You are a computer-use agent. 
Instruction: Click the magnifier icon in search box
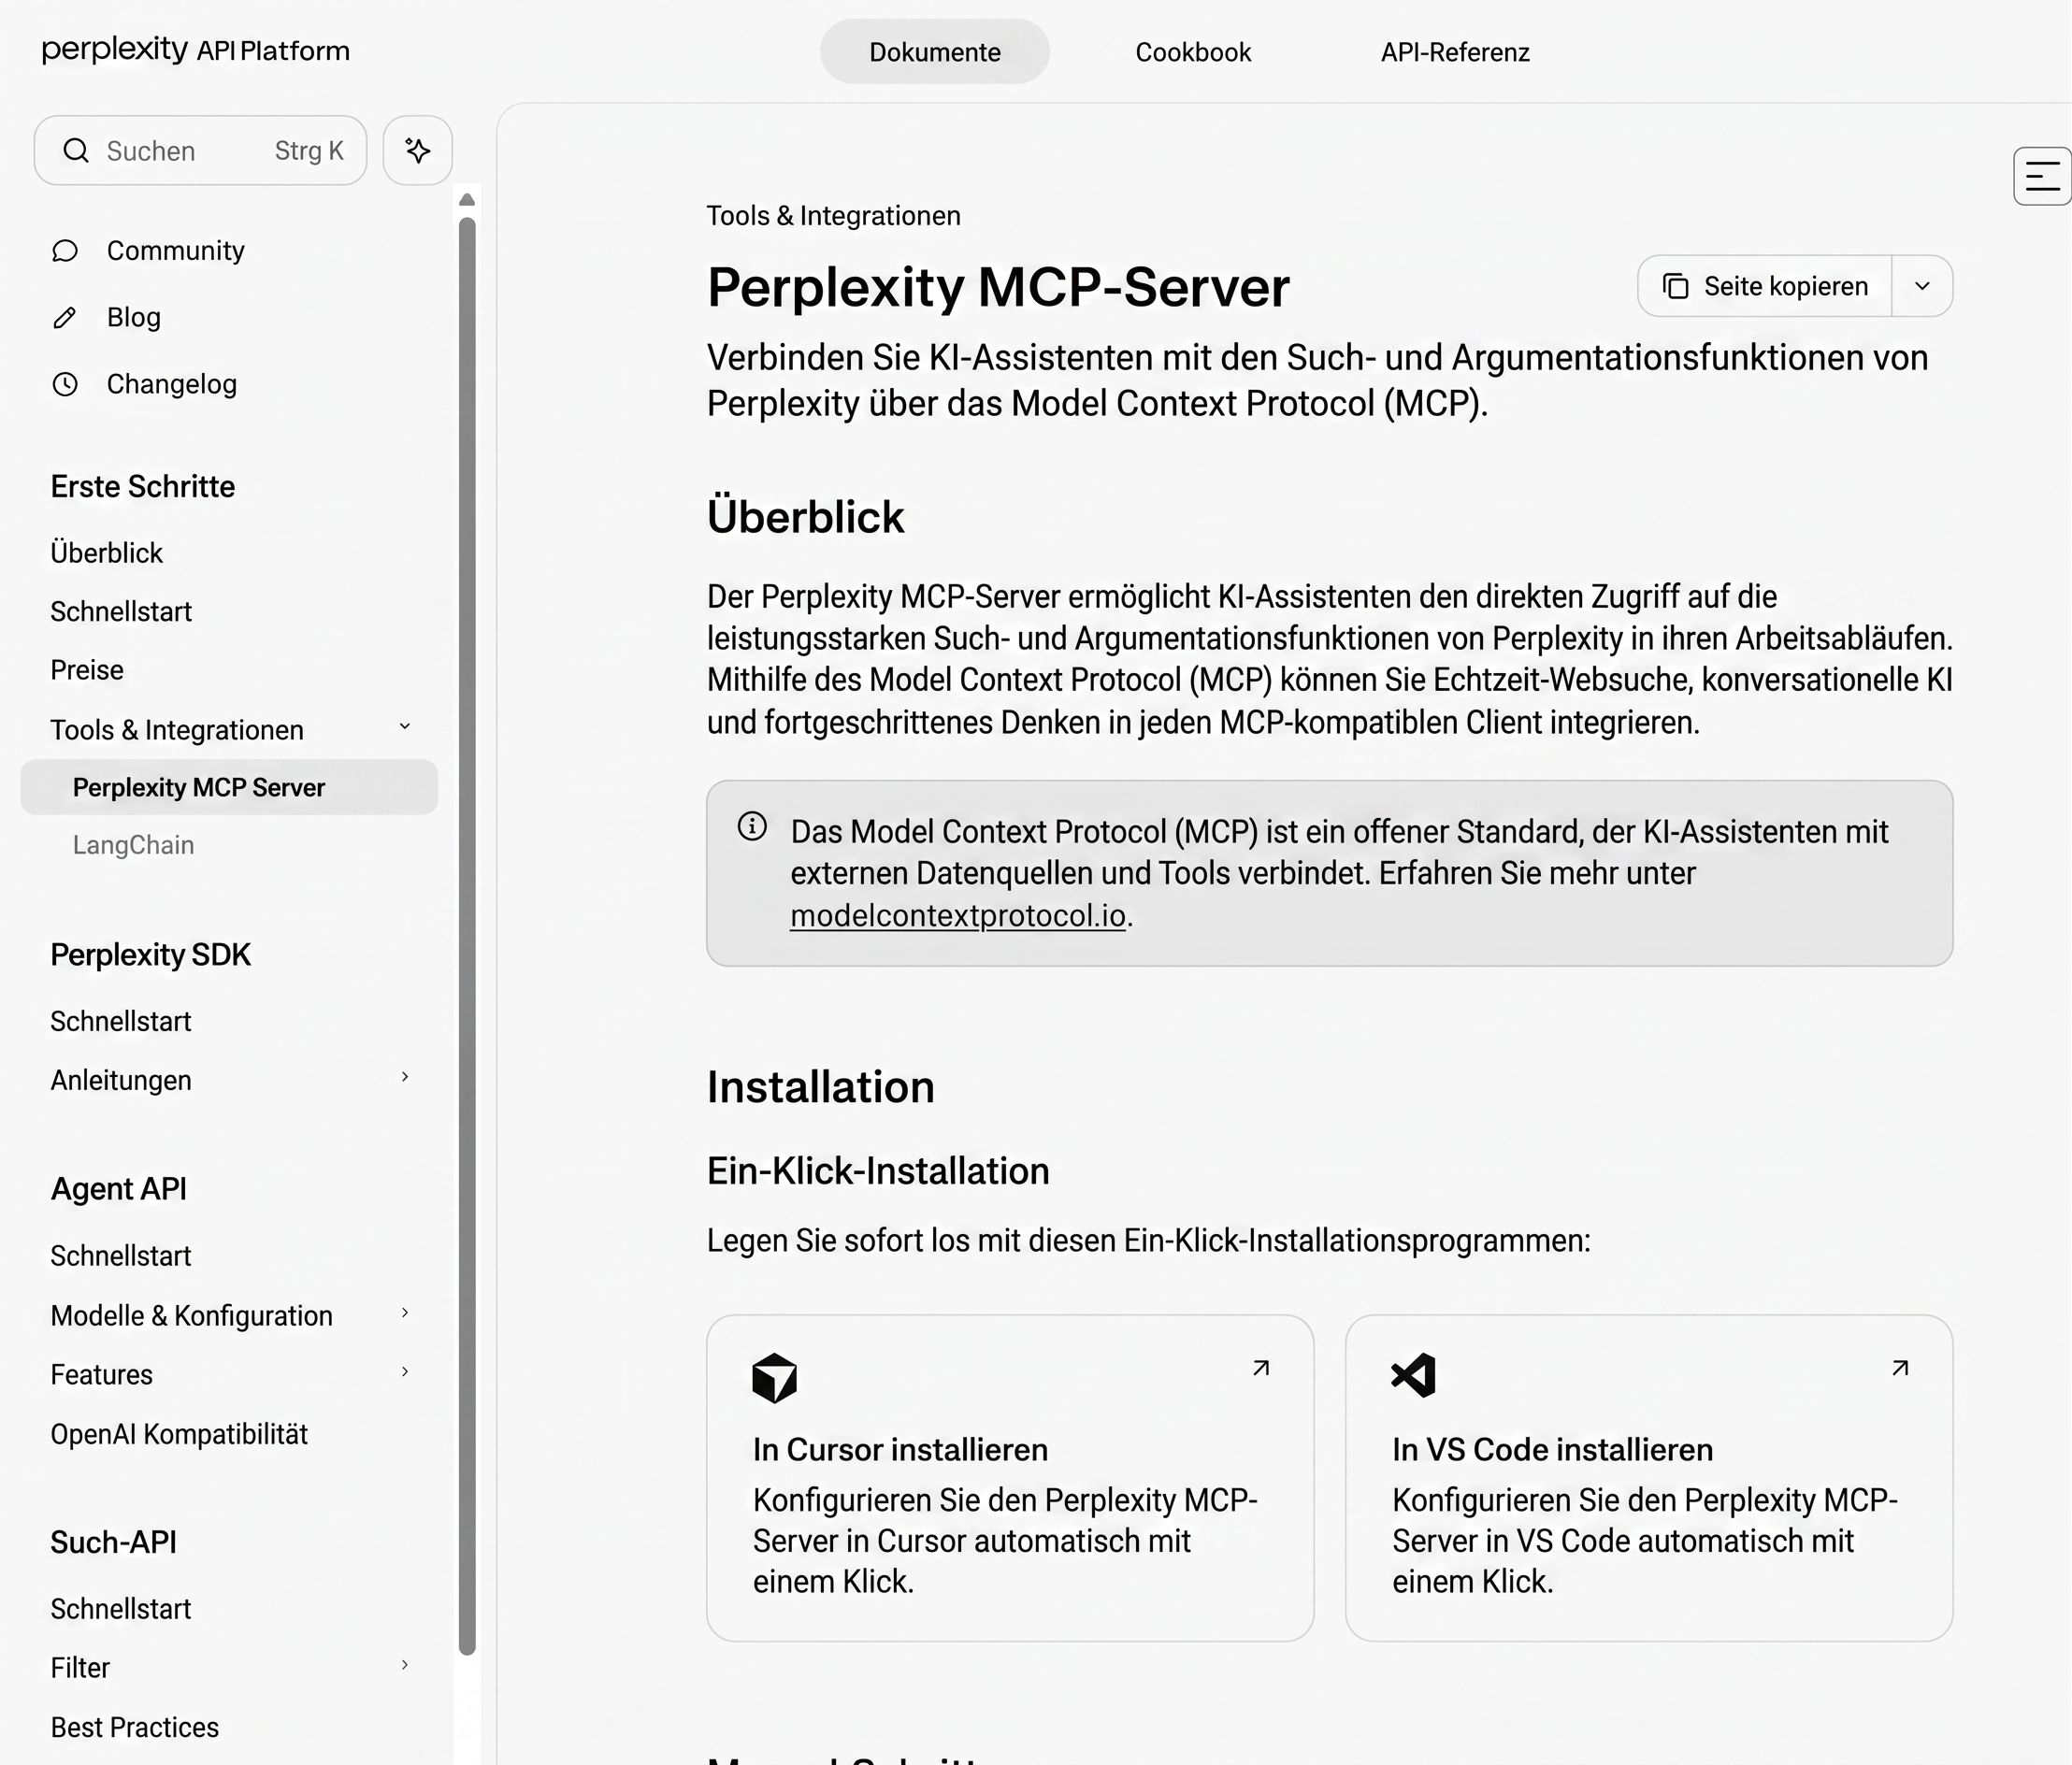point(76,151)
